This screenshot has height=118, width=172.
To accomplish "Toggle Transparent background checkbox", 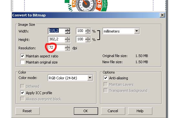I will click(x=106, y=91).
